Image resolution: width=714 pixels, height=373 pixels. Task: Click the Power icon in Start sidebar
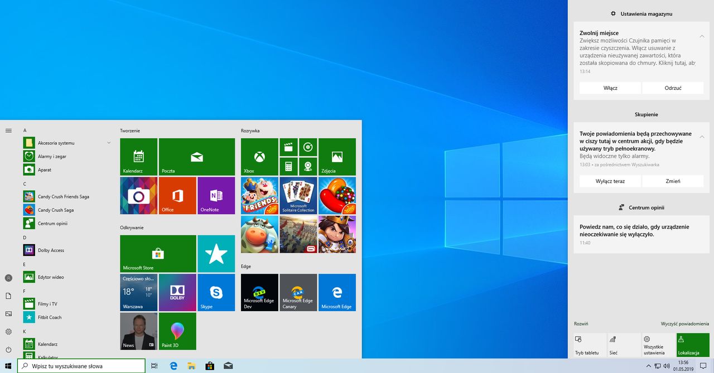pos(8,350)
